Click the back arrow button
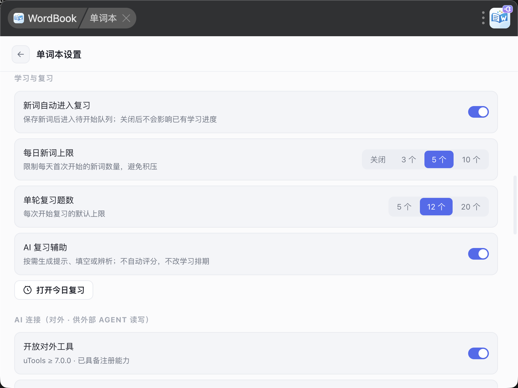Image resolution: width=518 pixels, height=388 pixels. [x=21, y=54]
